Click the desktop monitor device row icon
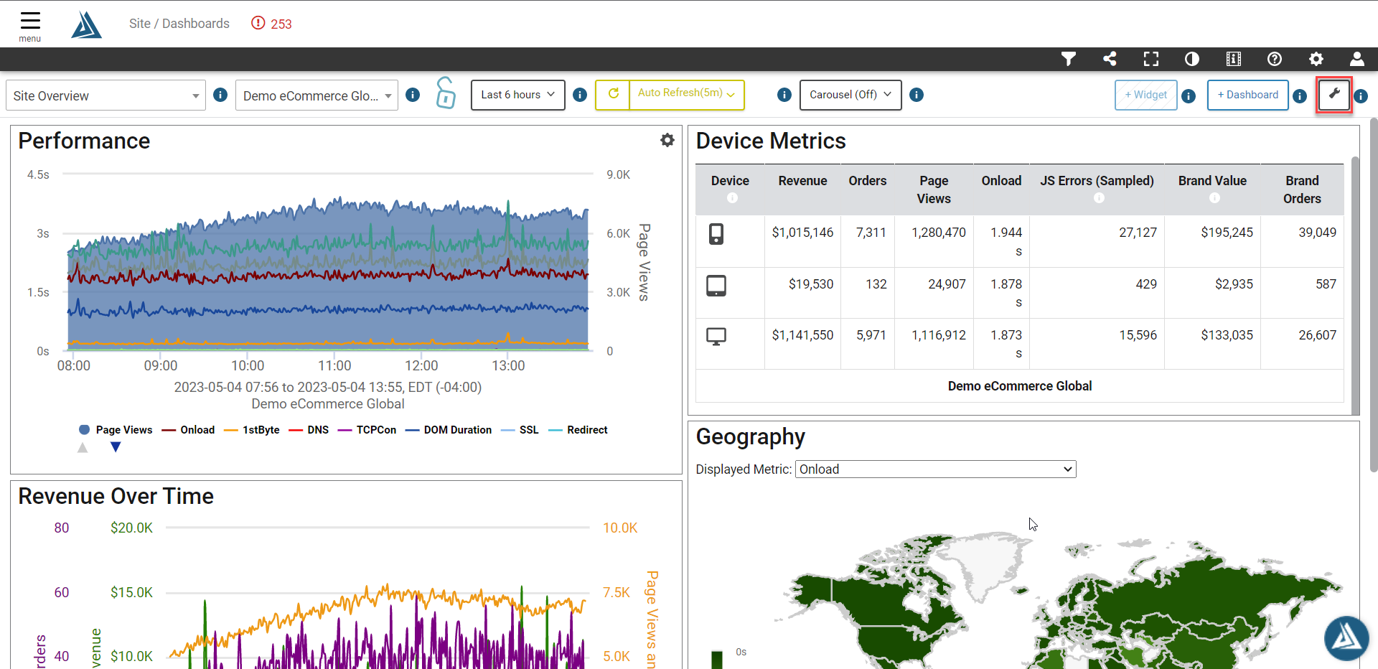This screenshot has height=669, width=1378. click(716, 337)
